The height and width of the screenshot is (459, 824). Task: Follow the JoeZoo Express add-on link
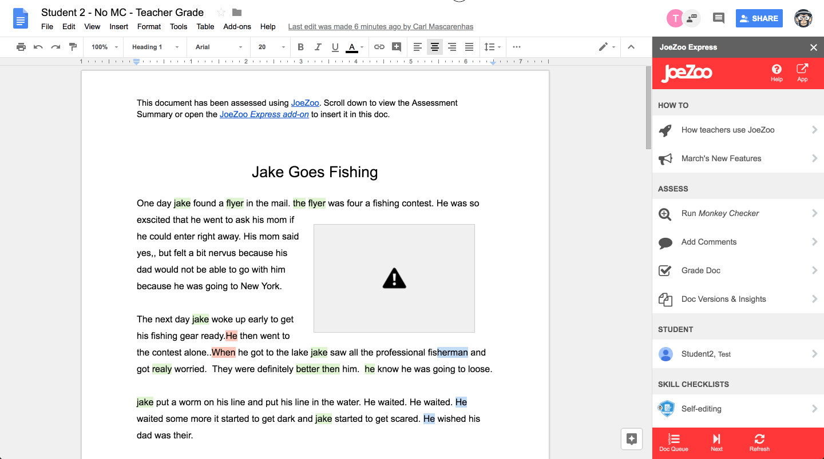(x=264, y=114)
